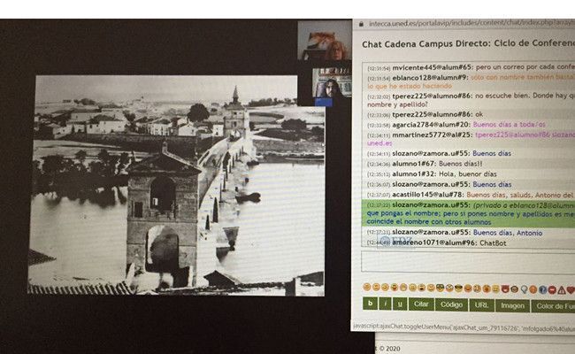Insert the blue circle emoji
575x354 pixels.
(x=541, y=289)
